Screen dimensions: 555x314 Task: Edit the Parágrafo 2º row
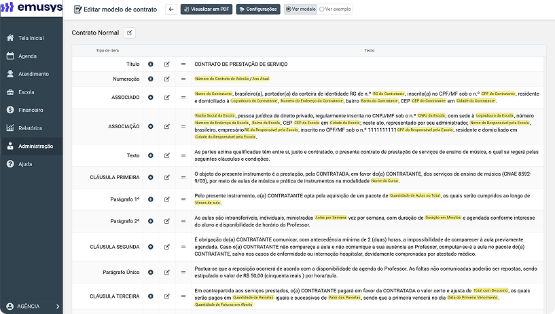(x=166, y=221)
